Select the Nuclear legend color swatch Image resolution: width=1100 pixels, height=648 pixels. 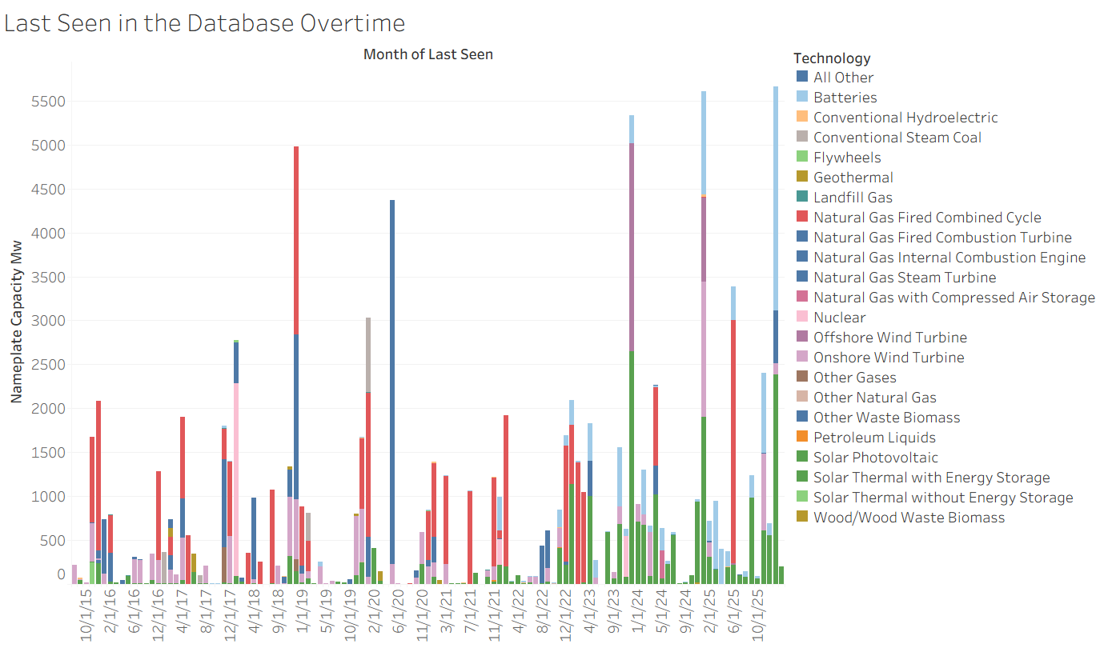pyautogui.click(x=802, y=318)
